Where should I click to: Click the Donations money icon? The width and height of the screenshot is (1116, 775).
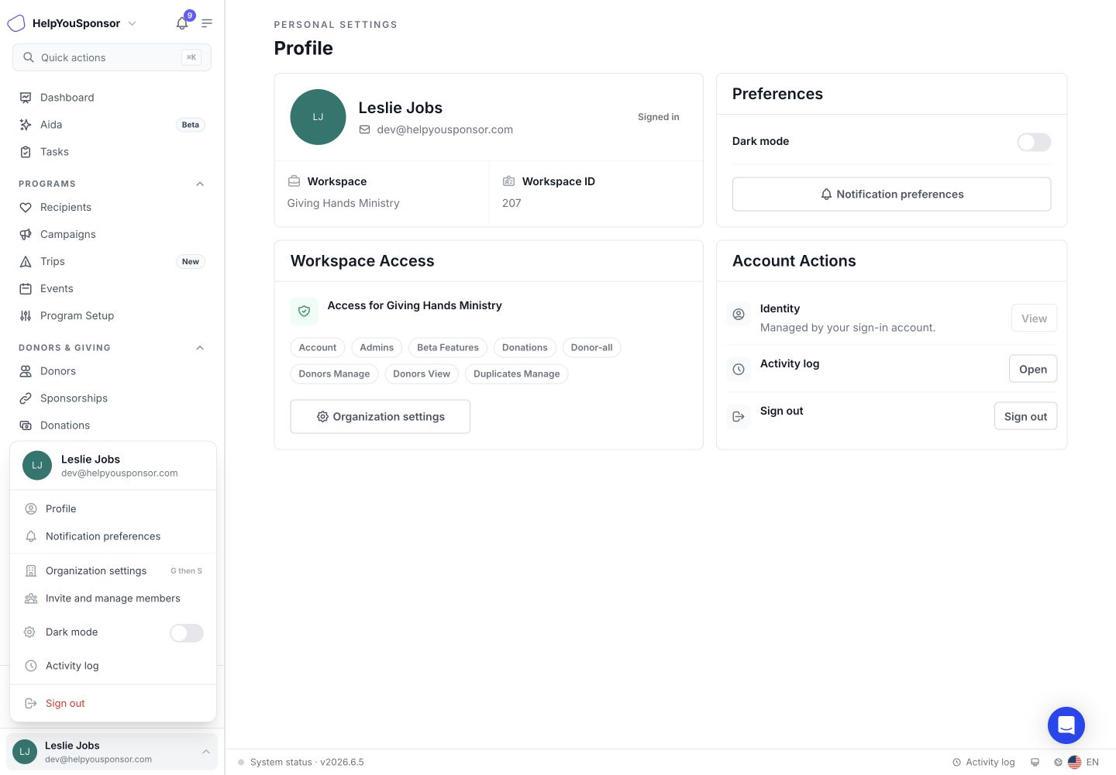pos(26,425)
